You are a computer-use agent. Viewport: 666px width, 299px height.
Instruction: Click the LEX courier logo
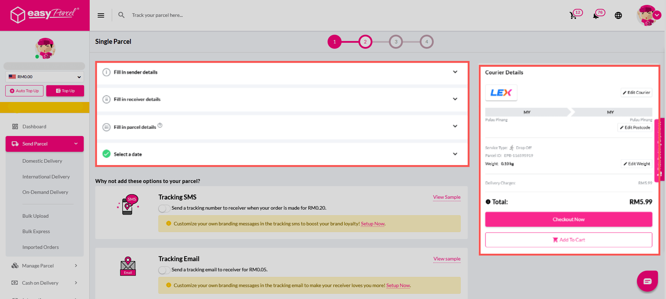501,93
